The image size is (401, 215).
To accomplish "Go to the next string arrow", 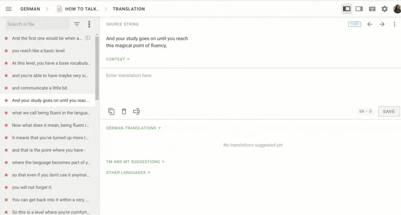I will (382, 24).
